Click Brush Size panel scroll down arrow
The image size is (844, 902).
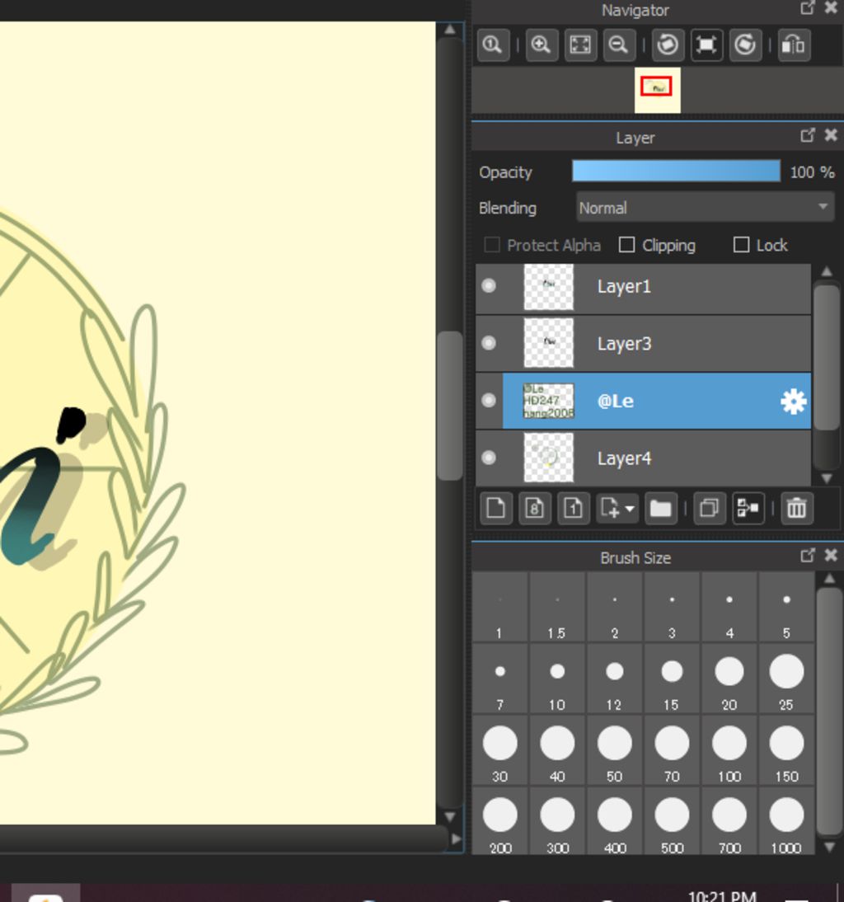click(x=829, y=846)
